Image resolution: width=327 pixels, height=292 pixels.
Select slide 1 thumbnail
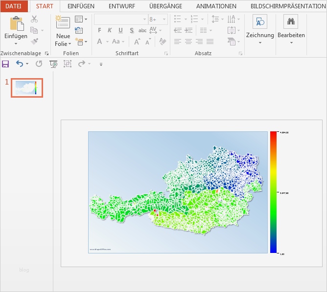[27, 87]
